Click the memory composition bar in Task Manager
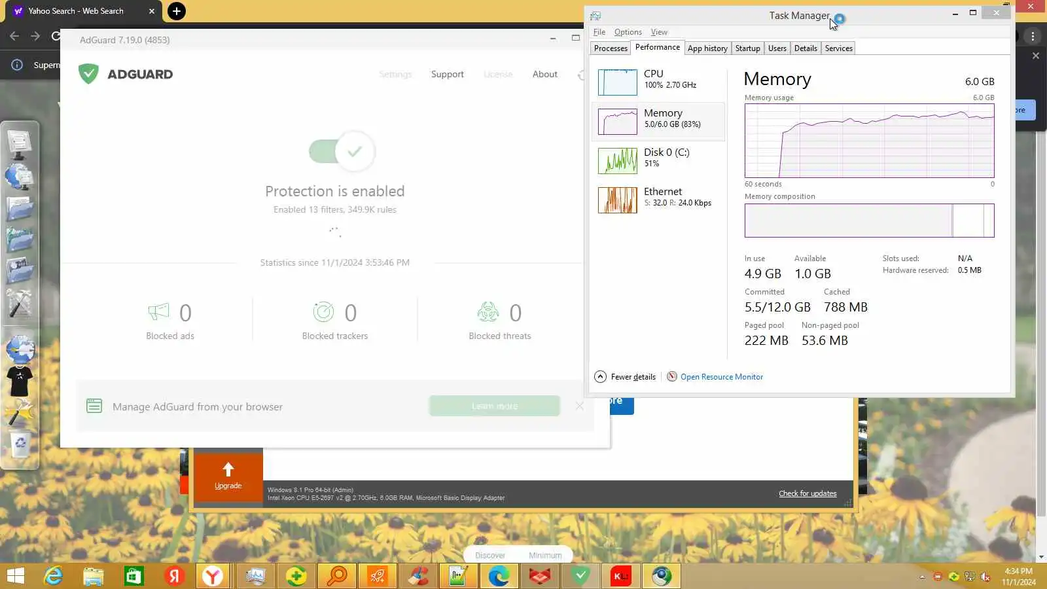The width and height of the screenshot is (1047, 589). [x=869, y=221]
